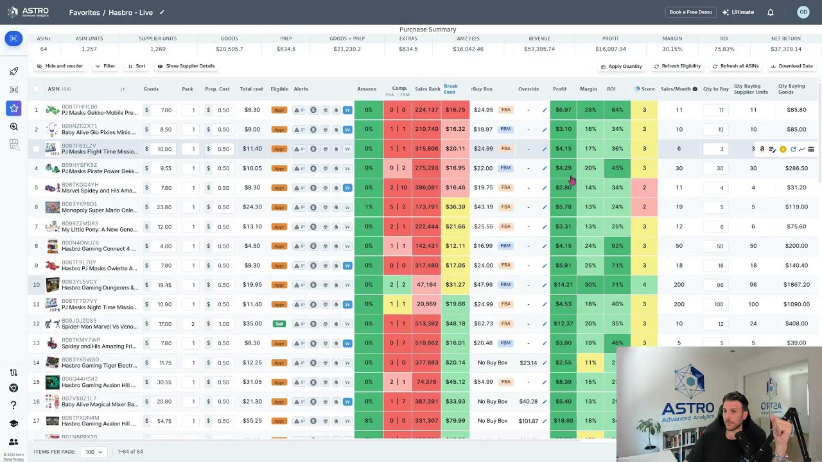Sort by ASIN column arrows
The height and width of the screenshot is (462, 822).
pyautogui.click(x=122, y=89)
